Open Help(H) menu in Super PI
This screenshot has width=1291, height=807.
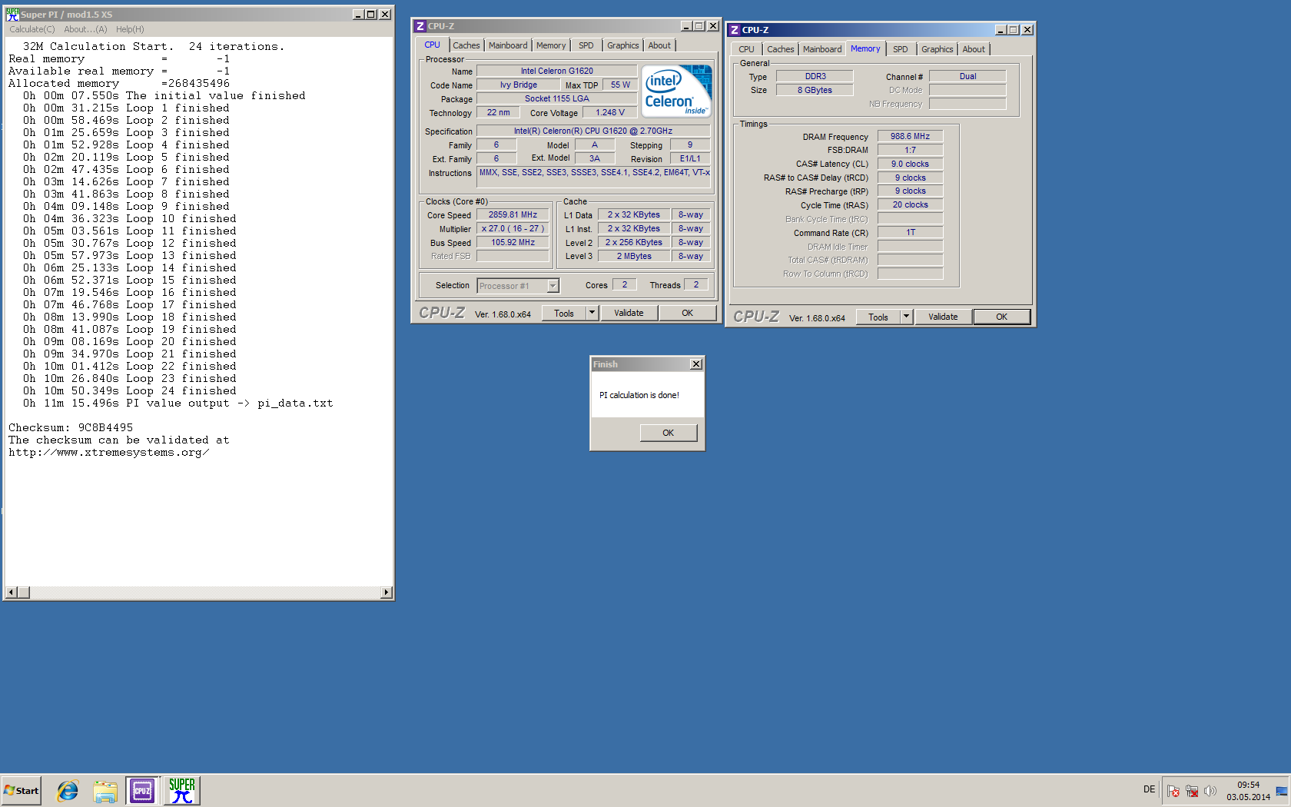click(130, 29)
